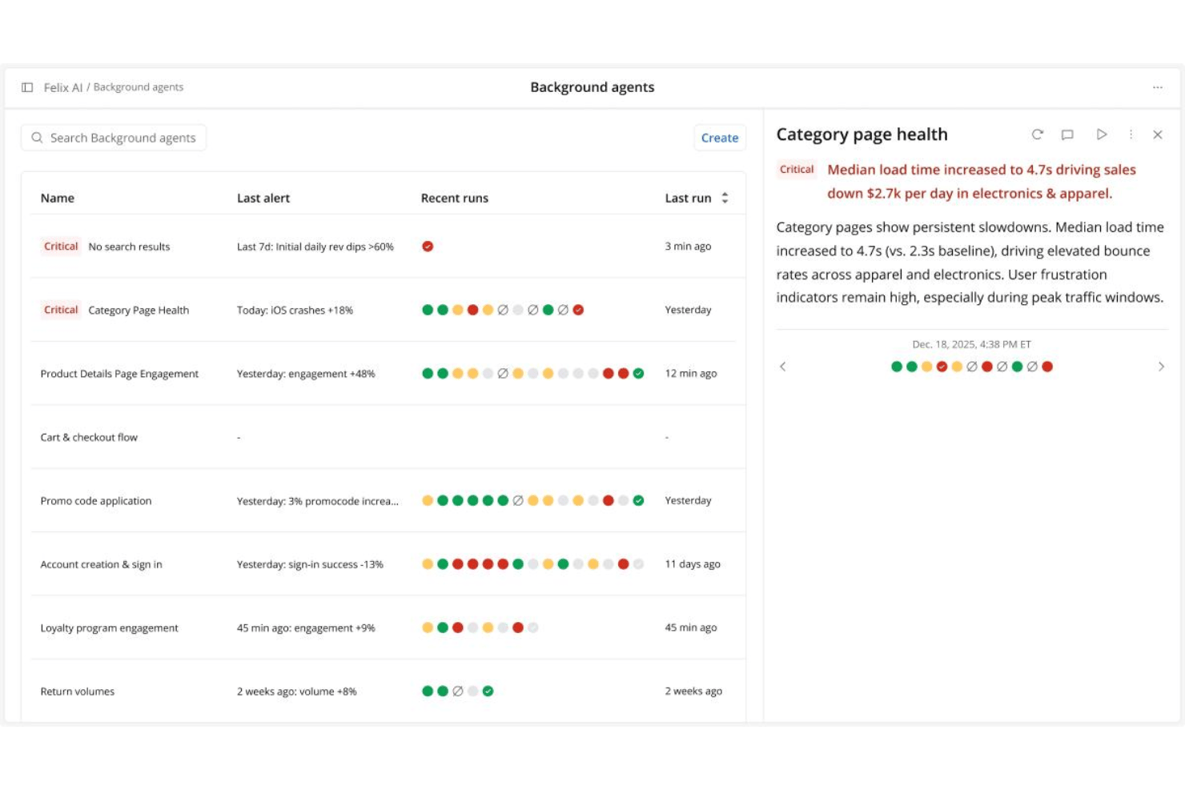
Task: Refresh Category page health panel
Action: pyautogui.click(x=1038, y=134)
